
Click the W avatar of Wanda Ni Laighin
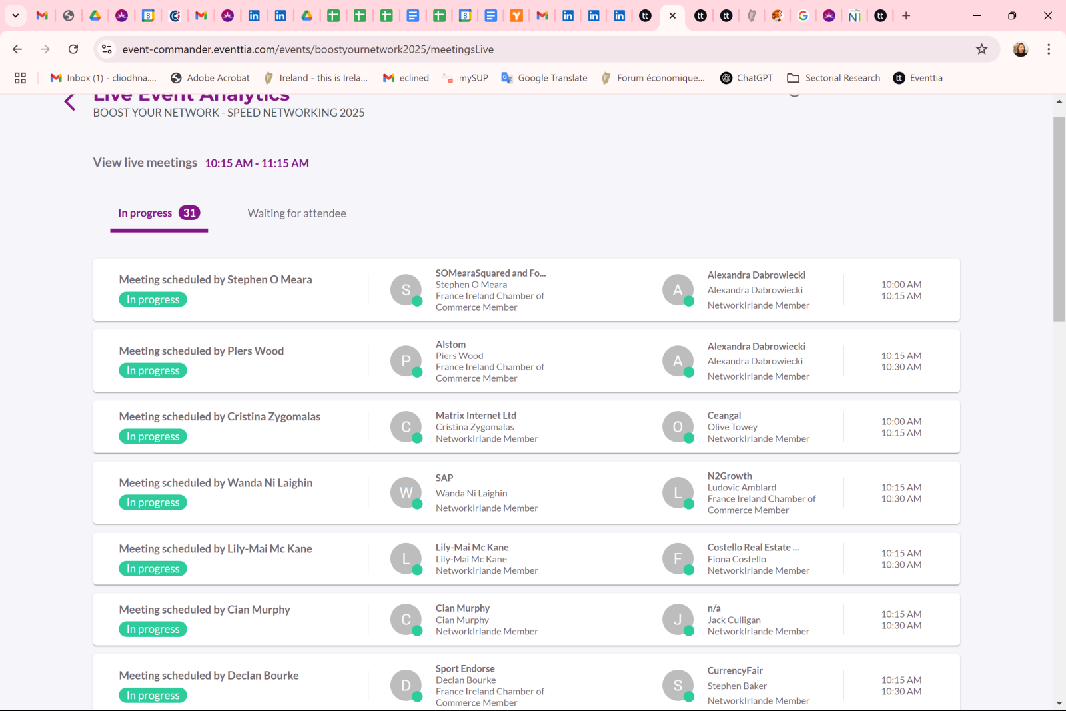click(x=406, y=493)
